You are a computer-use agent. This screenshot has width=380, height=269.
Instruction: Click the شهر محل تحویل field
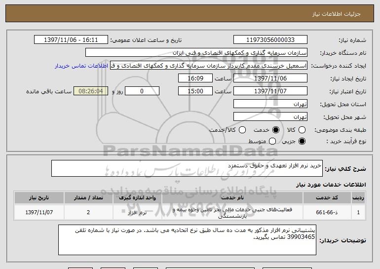(270, 117)
